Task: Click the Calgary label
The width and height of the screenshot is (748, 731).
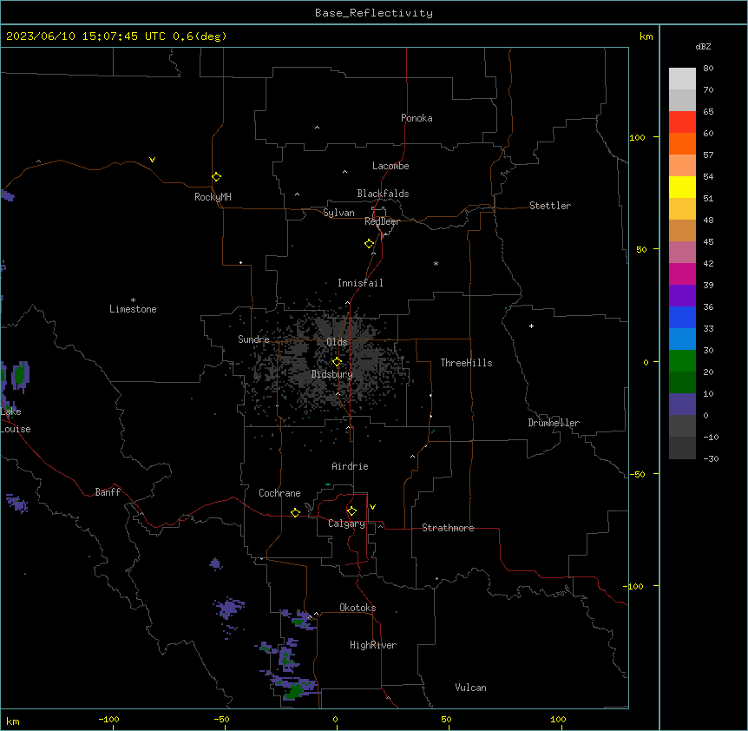Action: (346, 524)
